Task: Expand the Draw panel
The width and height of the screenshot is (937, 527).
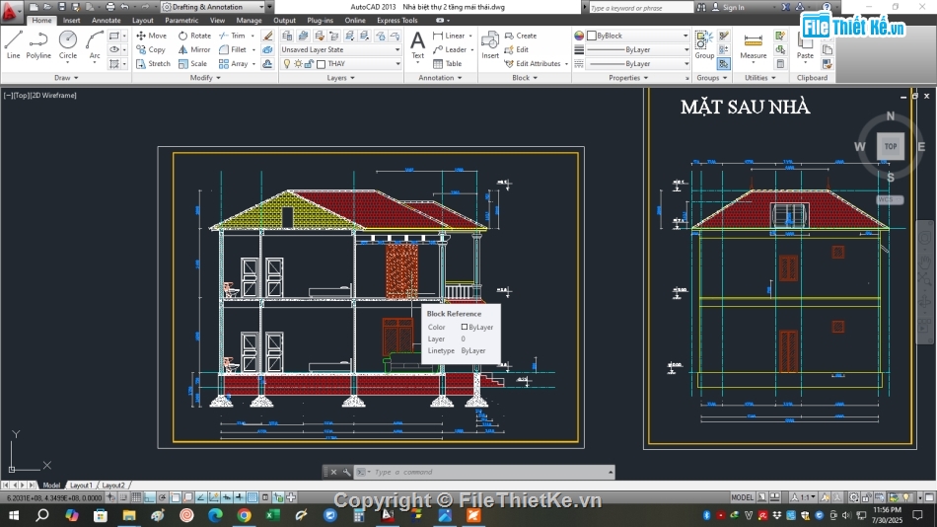Action: [x=66, y=78]
